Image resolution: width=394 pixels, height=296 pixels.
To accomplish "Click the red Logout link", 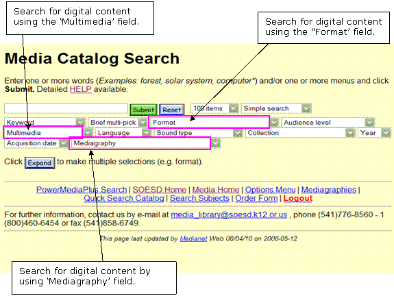I will [298, 198].
